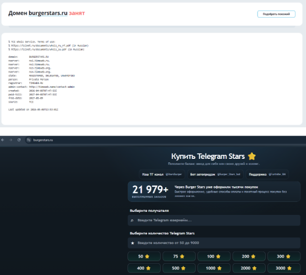
Task: Click the 'Last updated on' line
Action: pyautogui.click(x=33, y=109)
